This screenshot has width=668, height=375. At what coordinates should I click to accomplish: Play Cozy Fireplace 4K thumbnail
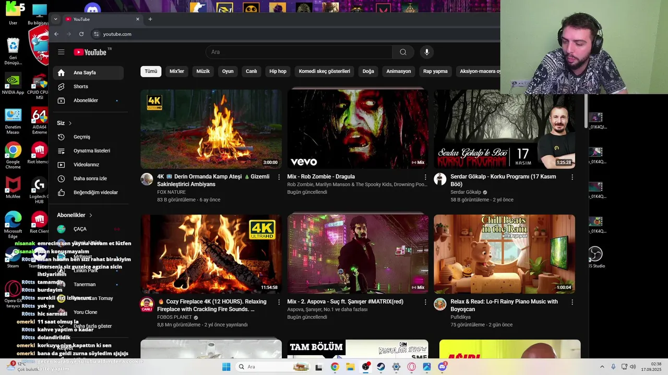(x=211, y=254)
